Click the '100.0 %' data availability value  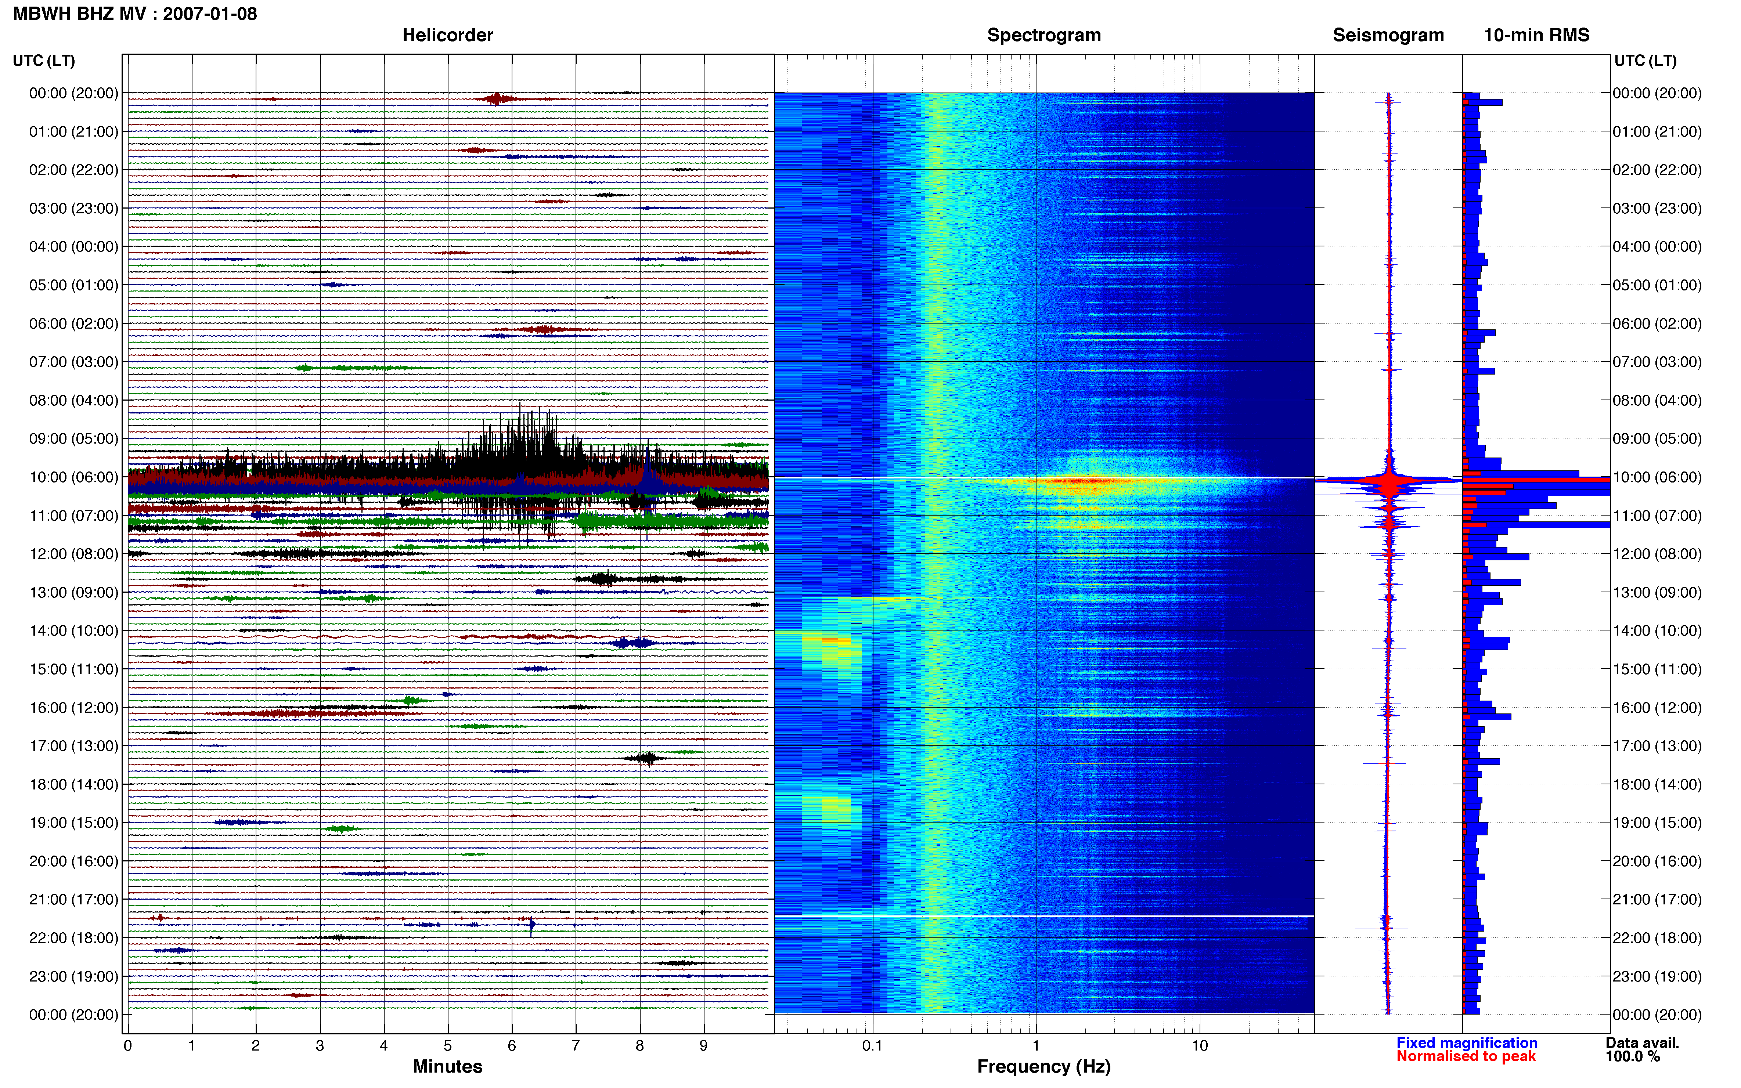[1632, 1056]
